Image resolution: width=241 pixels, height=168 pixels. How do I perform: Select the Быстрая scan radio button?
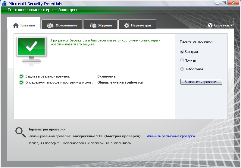tap(182, 52)
